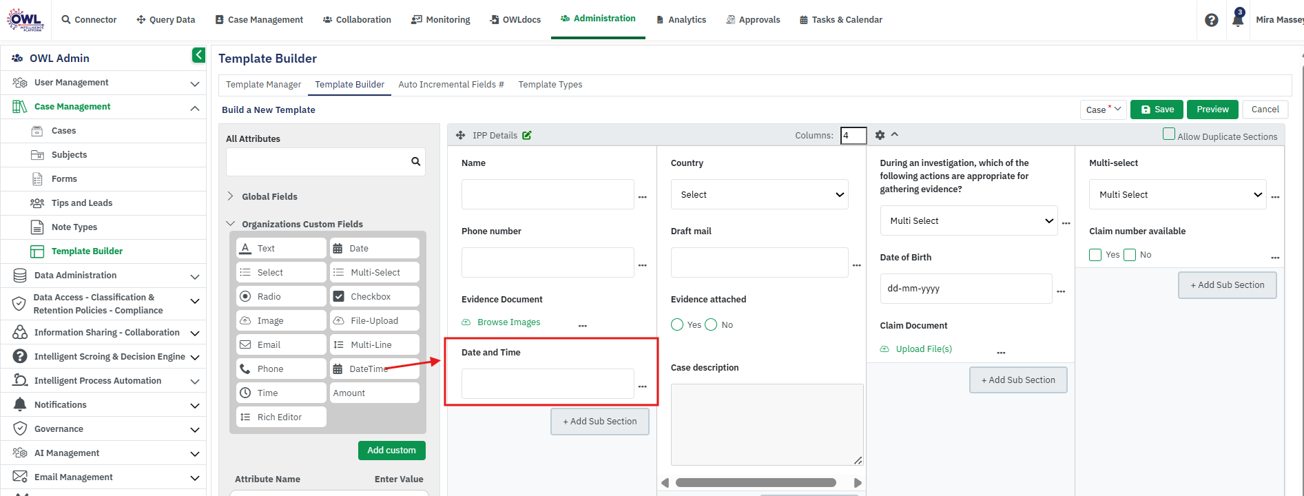
Task: Open the help question mark icon
Action: tap(1211, 20)
